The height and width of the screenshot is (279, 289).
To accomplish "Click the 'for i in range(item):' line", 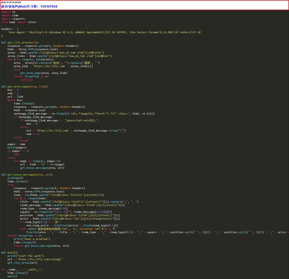I will pos(30,198).
